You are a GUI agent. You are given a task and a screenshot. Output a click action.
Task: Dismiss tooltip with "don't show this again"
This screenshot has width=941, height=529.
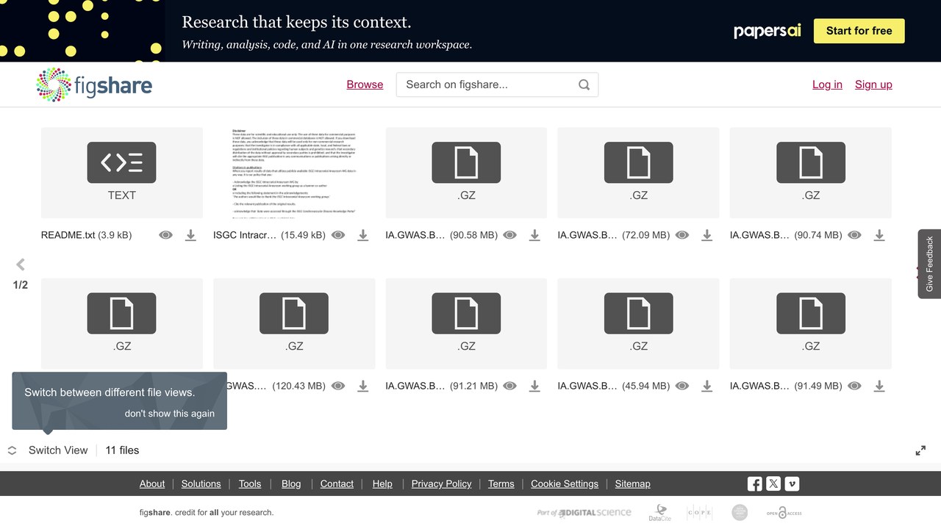point(170,414)
